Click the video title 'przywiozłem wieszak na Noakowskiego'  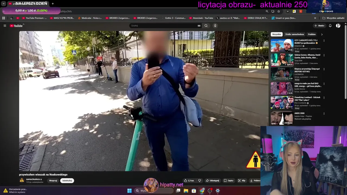(x=43, y=174)
